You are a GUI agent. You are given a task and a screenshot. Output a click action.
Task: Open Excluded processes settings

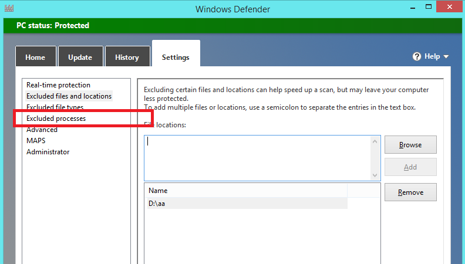(56, 119)
